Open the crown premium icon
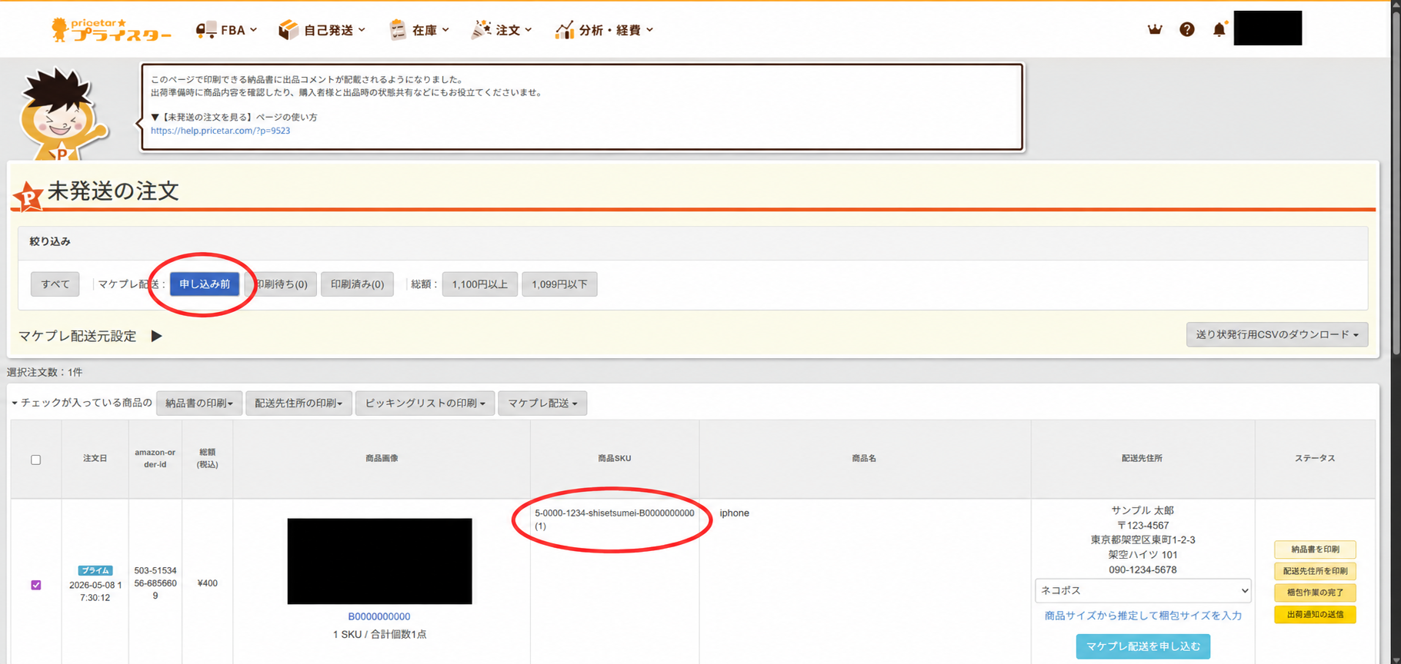 (1155, 29)
